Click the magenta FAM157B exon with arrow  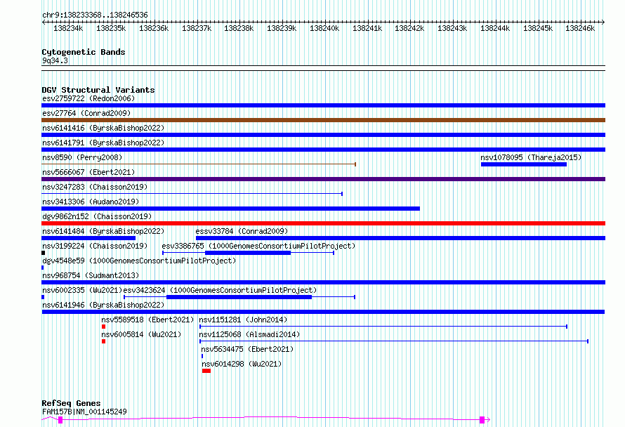[x=482, y=420]
